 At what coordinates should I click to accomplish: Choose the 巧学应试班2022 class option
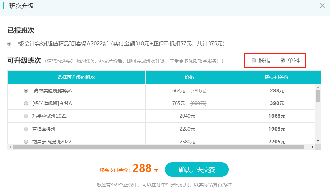point(26,116)
